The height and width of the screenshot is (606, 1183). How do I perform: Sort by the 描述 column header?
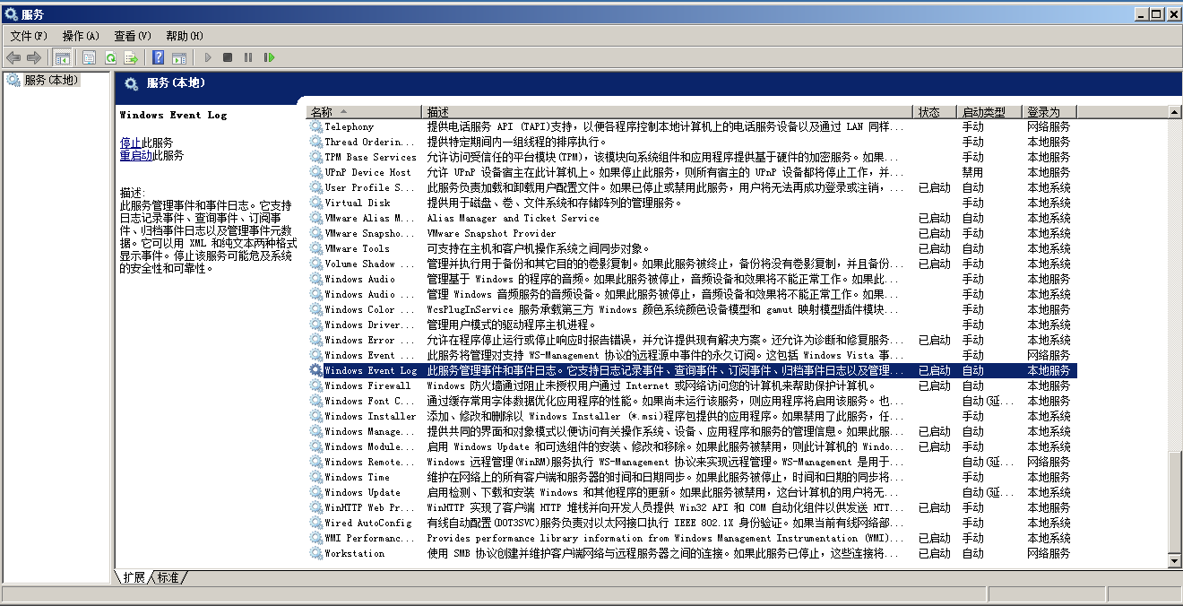point(668,112)
